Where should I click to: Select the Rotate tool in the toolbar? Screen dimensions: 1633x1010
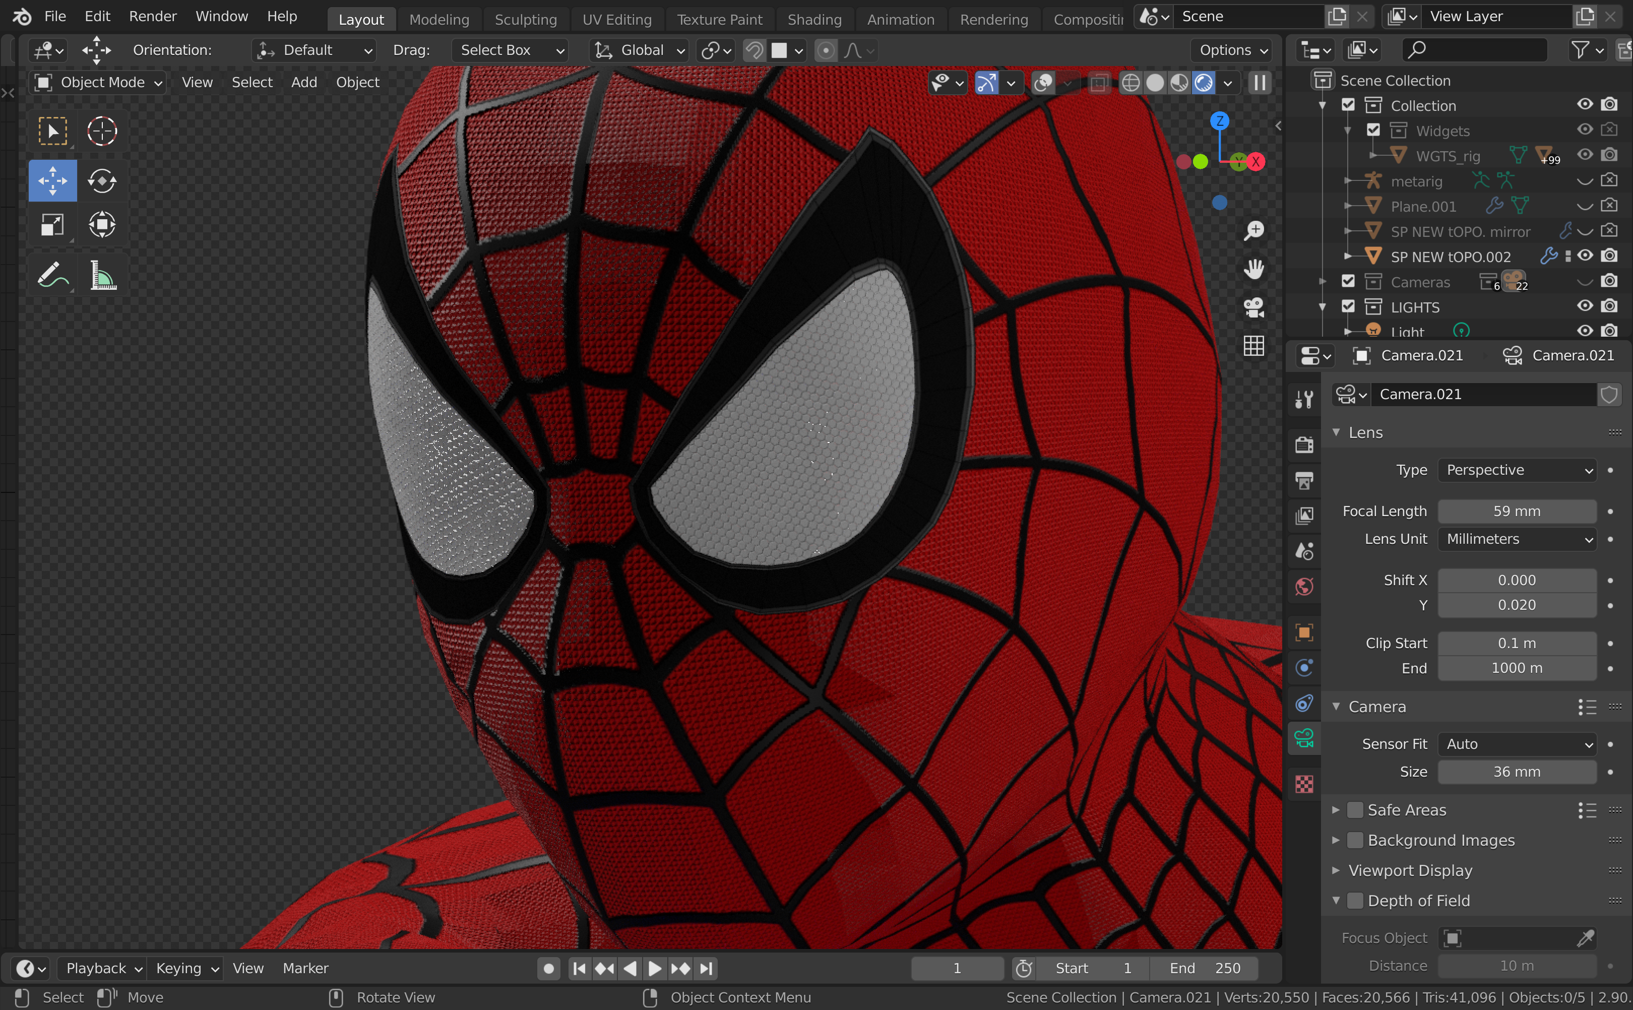click(x=101, y=180)
